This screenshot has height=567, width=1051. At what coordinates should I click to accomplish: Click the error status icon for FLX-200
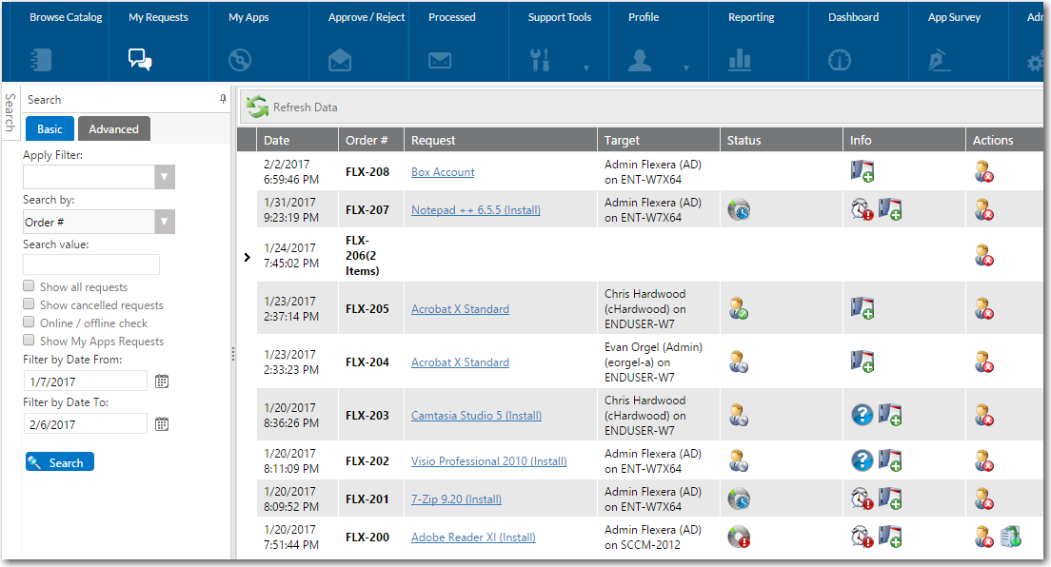(x=739, y=538)
